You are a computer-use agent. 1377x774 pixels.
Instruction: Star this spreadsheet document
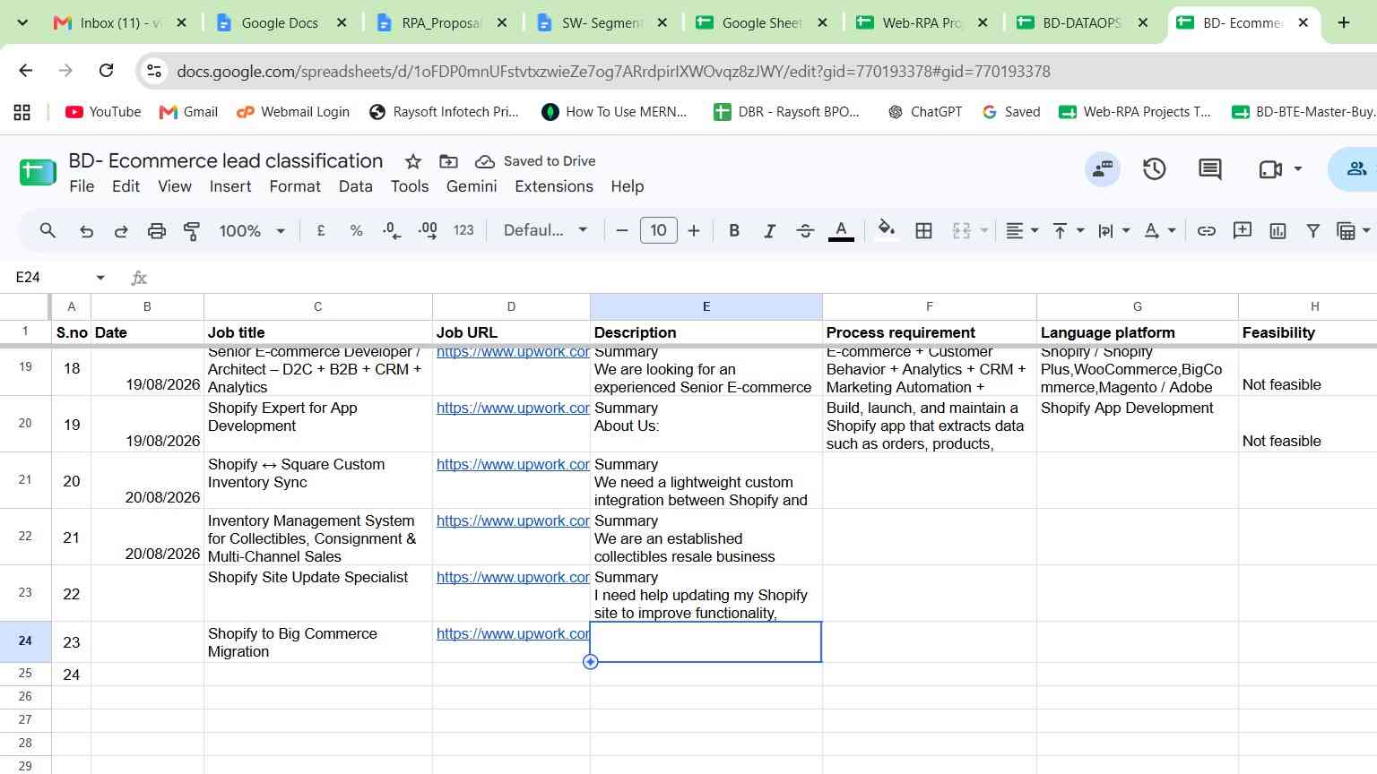pyautogui.click(x=412, y=161)
